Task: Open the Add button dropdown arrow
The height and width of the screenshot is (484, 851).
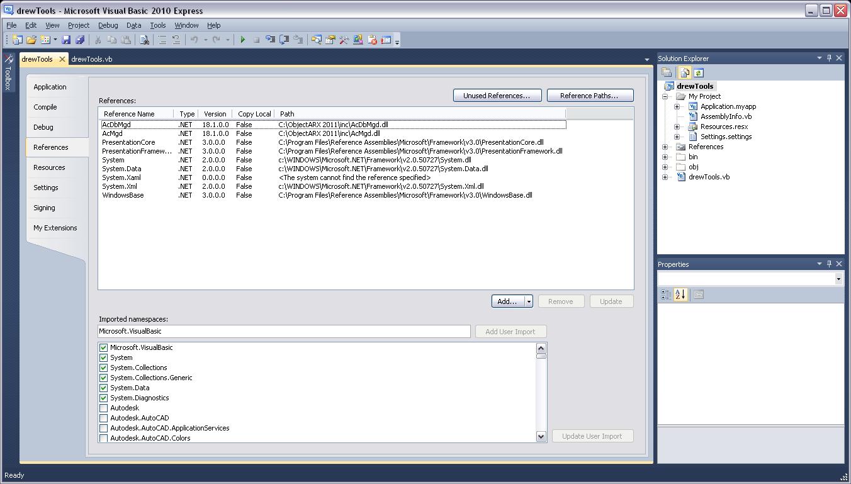Action: coord(529,301)
